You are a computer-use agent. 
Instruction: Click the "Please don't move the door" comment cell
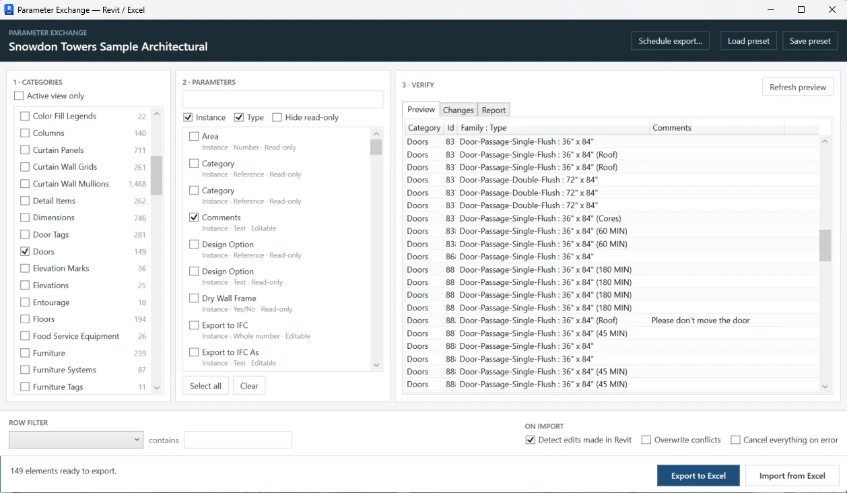[700, 321]
